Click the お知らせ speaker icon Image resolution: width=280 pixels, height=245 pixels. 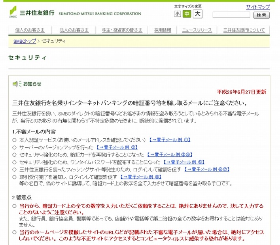pos(17,84)
